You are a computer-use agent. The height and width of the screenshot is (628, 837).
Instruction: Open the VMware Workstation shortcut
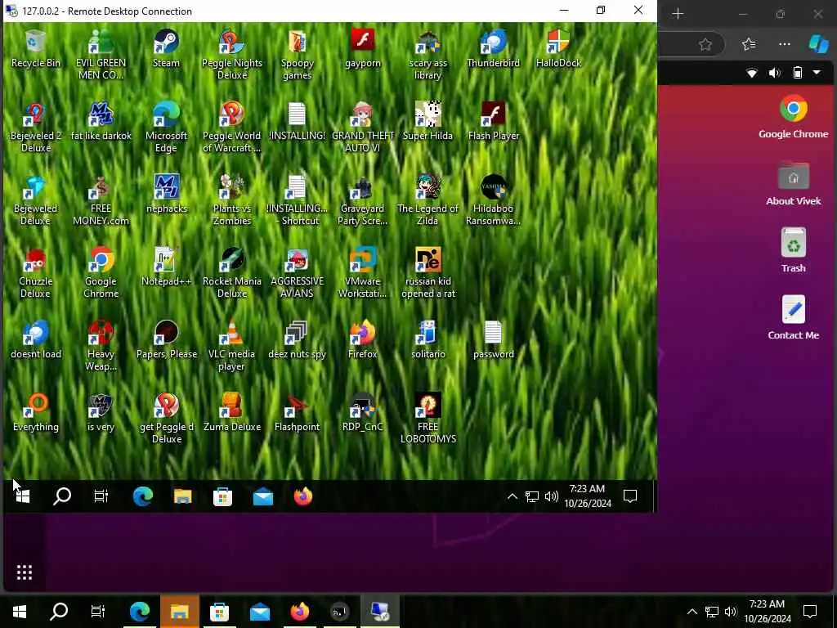pos(362,273)
